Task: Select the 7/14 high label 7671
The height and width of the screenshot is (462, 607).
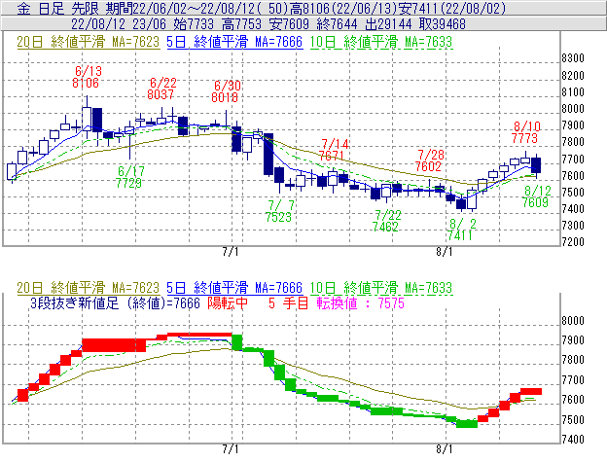Action: tap(334, 155)
